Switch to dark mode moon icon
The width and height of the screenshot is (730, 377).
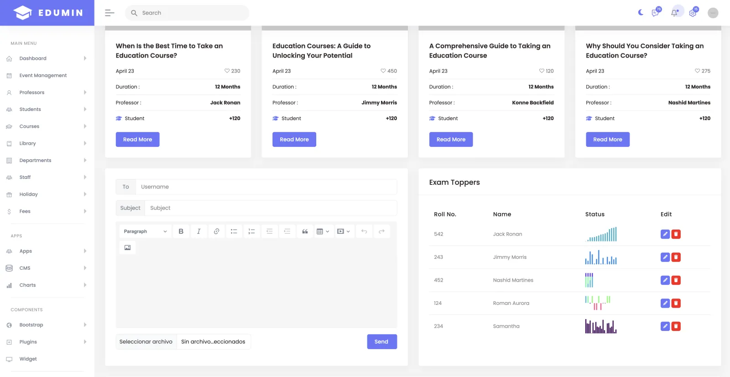point(641,12)
